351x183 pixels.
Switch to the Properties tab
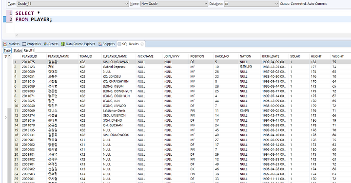pos(32,44)
